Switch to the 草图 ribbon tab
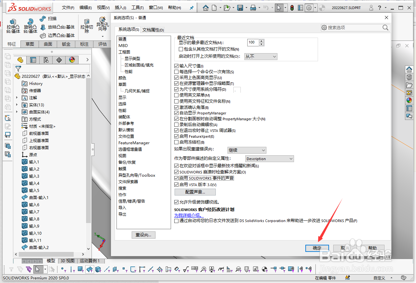The height and width of the screenshot is (283, 416). click(30, 44)
